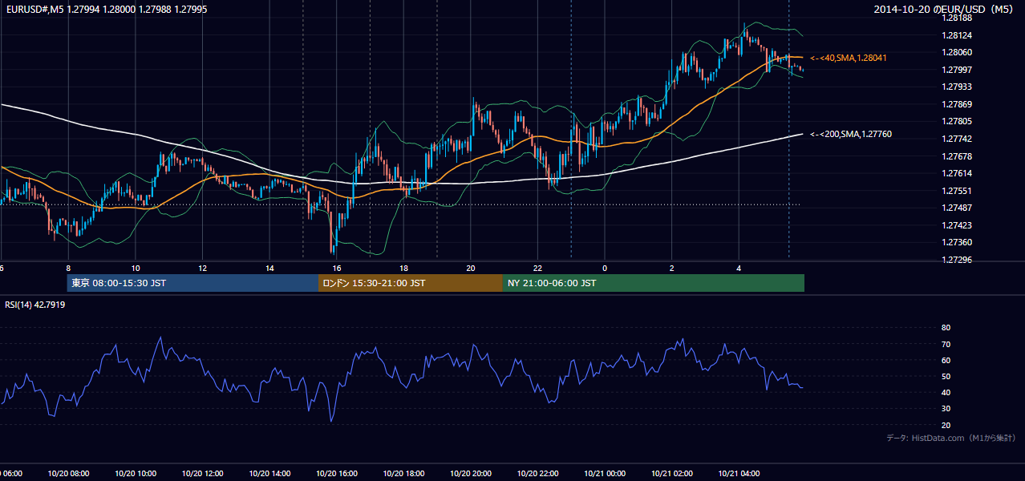Click the 10/20 12:00 date label
1025x481 pixels.
[x=202, y=474]
